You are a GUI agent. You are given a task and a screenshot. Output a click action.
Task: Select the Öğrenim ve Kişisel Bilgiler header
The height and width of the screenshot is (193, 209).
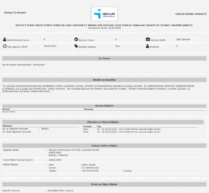tap(103, 122)
